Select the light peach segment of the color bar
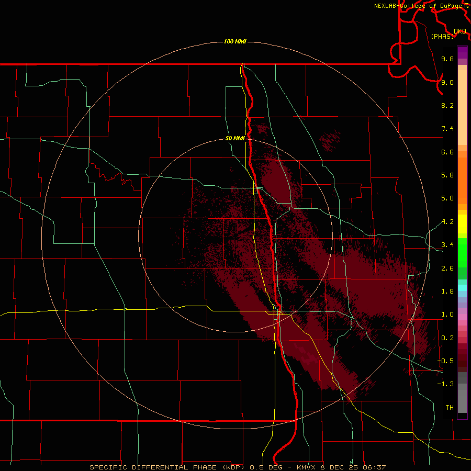This screenshot has width=471, height=471. coord(462,107)
